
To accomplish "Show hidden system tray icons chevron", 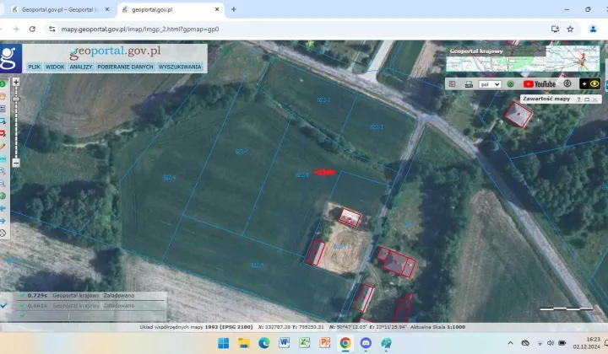I will pyautogui.click(x=510, y=343).
